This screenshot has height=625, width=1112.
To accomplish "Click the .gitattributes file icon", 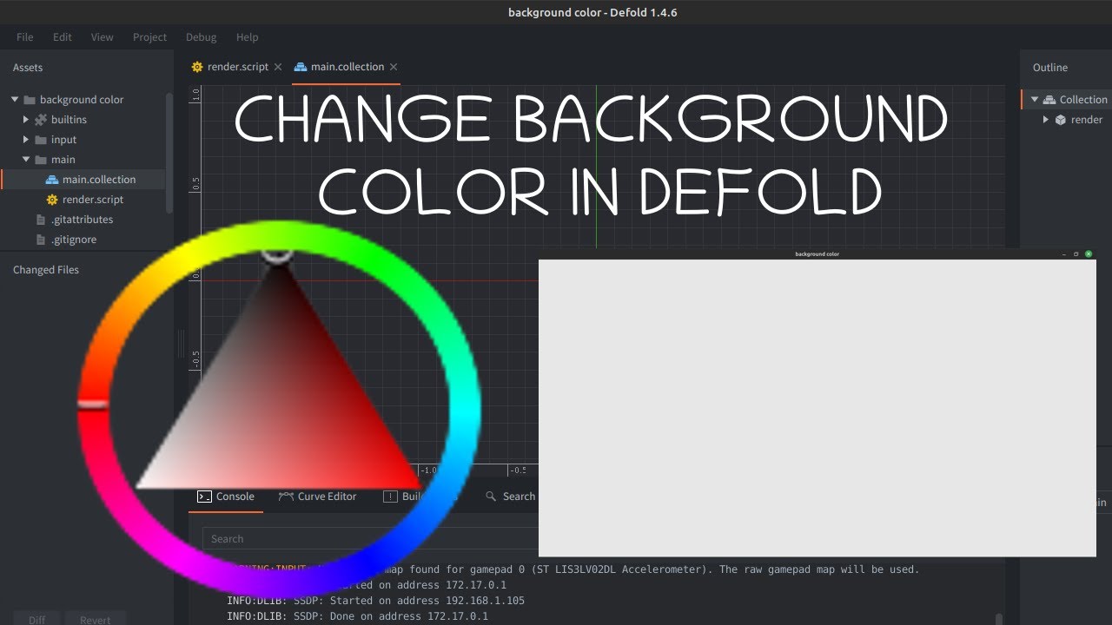I will coord(41,220).
